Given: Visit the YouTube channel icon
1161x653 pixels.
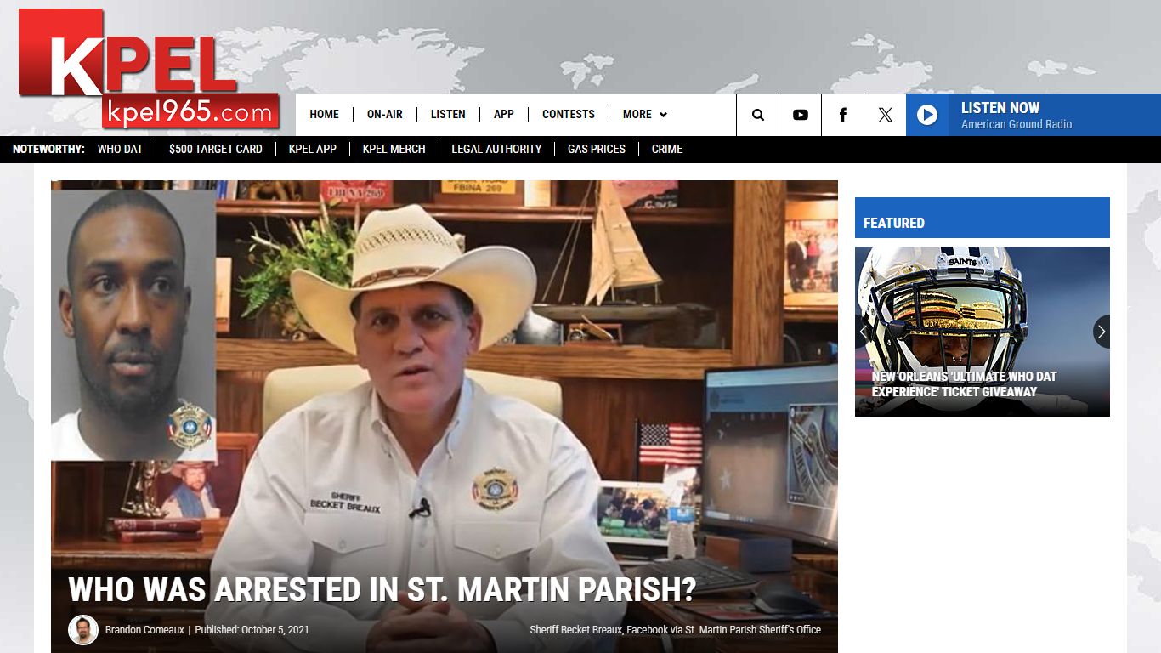Looking at the screenshot, I should tap(800, 115).
